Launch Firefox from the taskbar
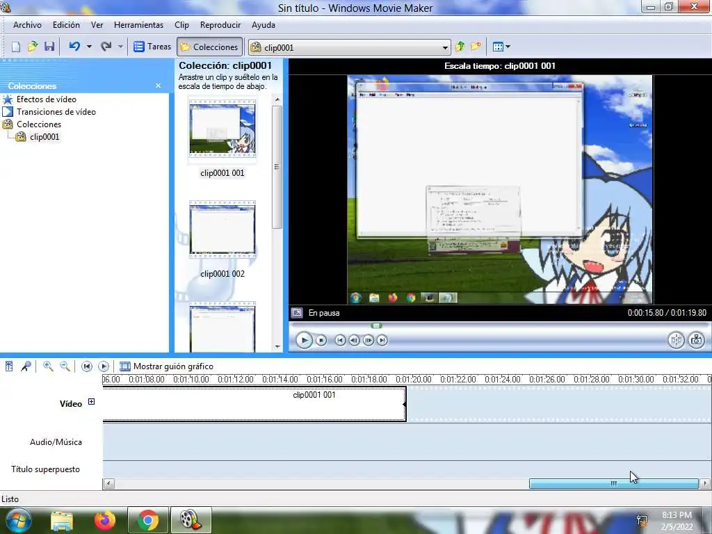The width and height of the screenshot is (712, 534). 105,520
